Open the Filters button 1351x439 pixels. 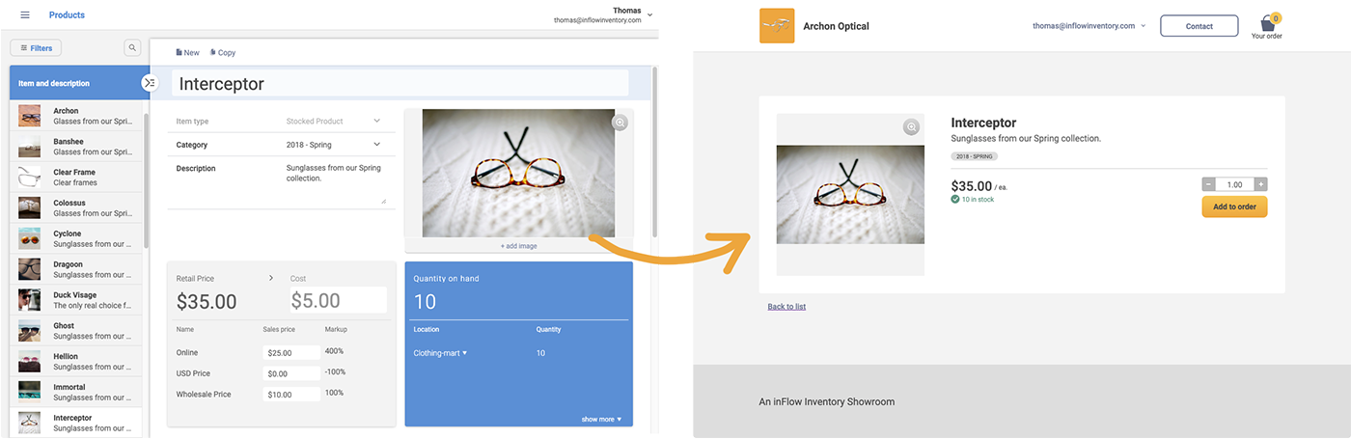pos(36,47)
